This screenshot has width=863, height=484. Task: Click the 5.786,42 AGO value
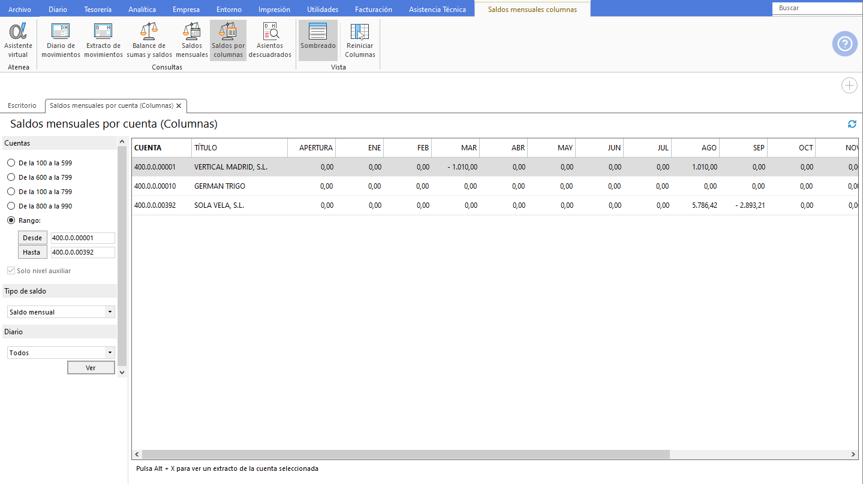click(x=705, y=205)
